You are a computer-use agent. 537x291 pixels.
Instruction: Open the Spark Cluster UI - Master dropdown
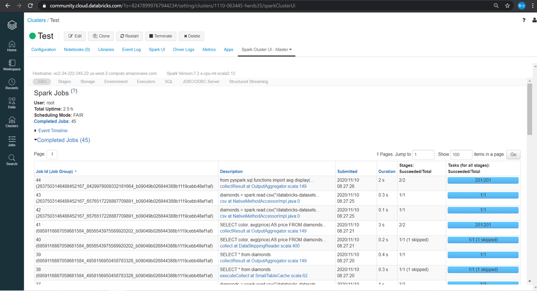[x=267, y=50]
